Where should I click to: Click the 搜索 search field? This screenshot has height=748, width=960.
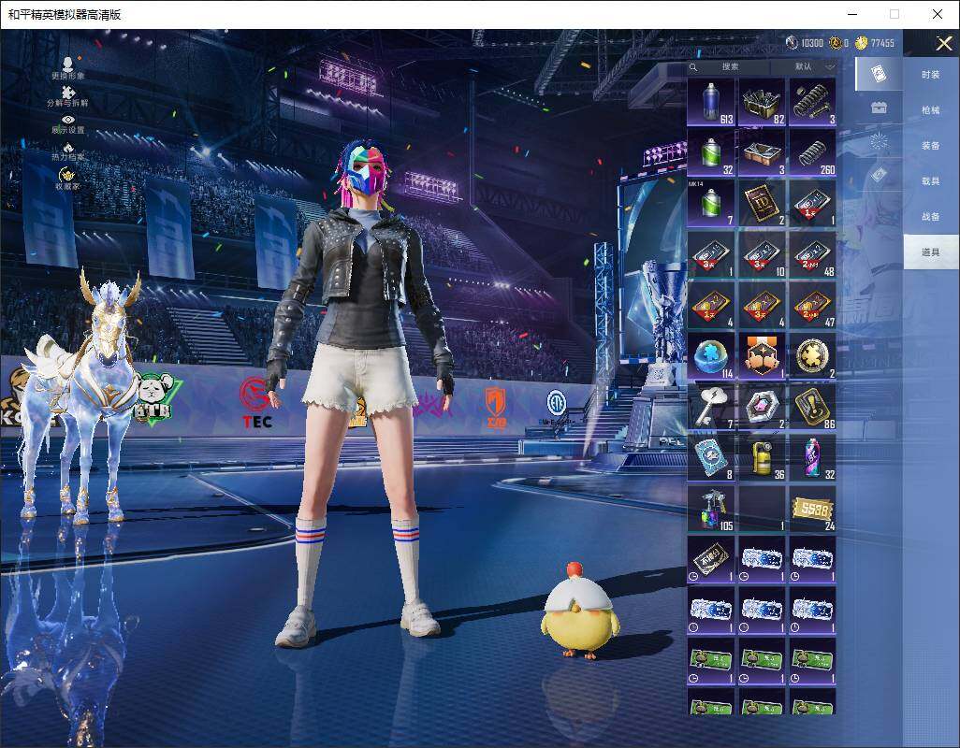(x=727, y=66)
